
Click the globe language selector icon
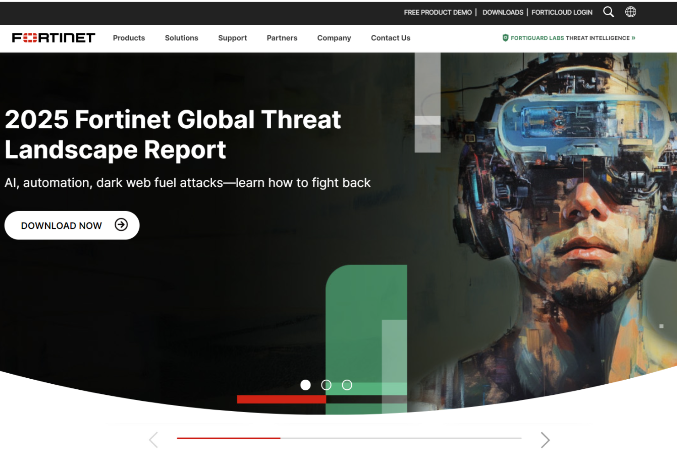631,12
